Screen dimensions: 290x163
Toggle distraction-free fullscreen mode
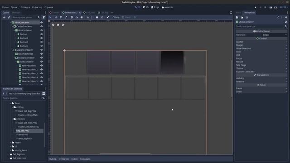coord(231,13)
